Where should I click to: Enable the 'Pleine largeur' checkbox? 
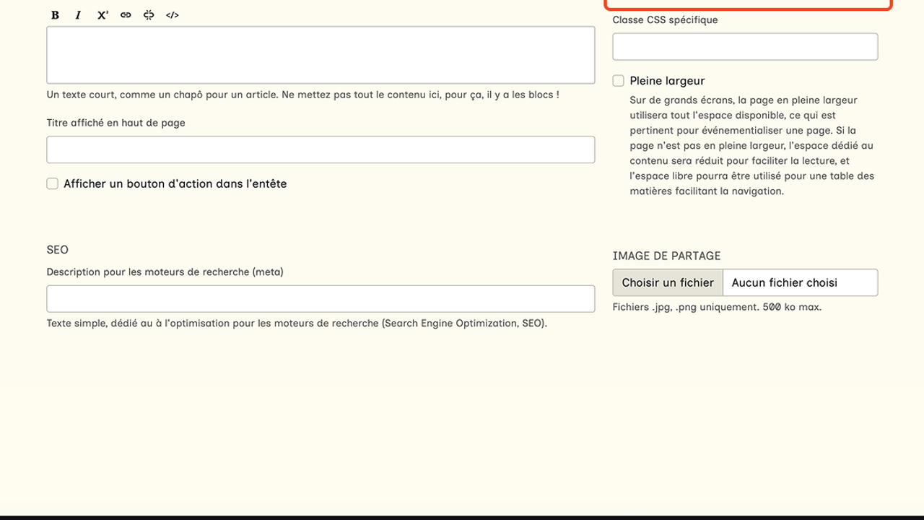click(619, 81)
